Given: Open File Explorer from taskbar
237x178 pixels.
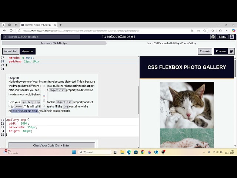Looking at the screenshot, I should [x=122, y=152].
